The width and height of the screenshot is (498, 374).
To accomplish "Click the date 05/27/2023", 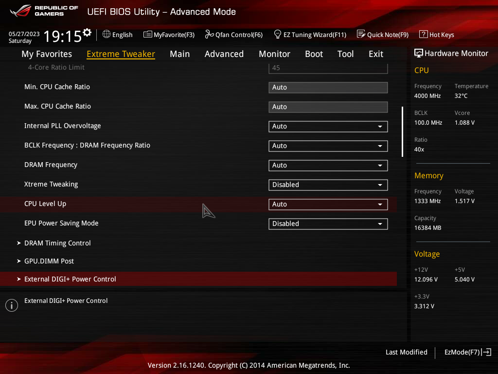I will click(x=24, y=34).
